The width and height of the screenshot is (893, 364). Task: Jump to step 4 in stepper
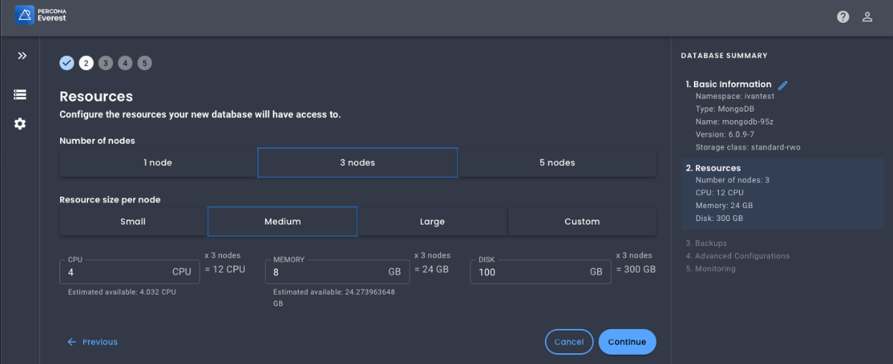point(125,63)
